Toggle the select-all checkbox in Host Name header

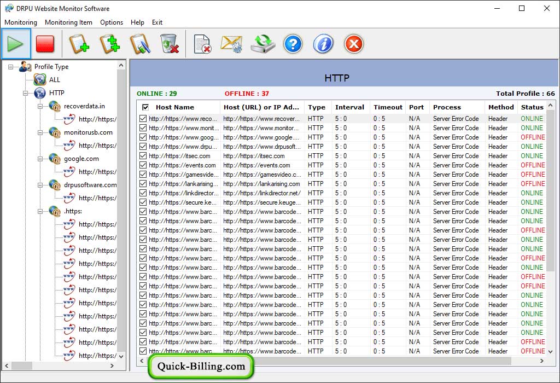(145, 107)
